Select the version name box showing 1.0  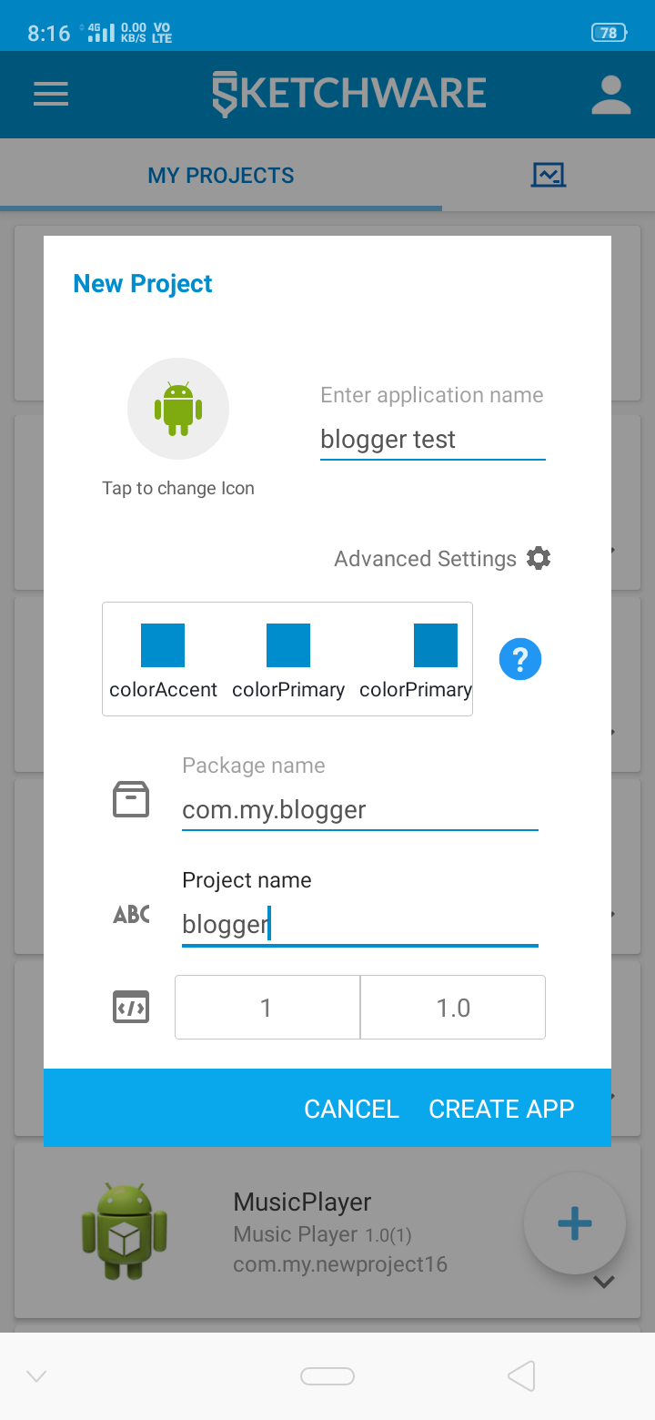453,1008
